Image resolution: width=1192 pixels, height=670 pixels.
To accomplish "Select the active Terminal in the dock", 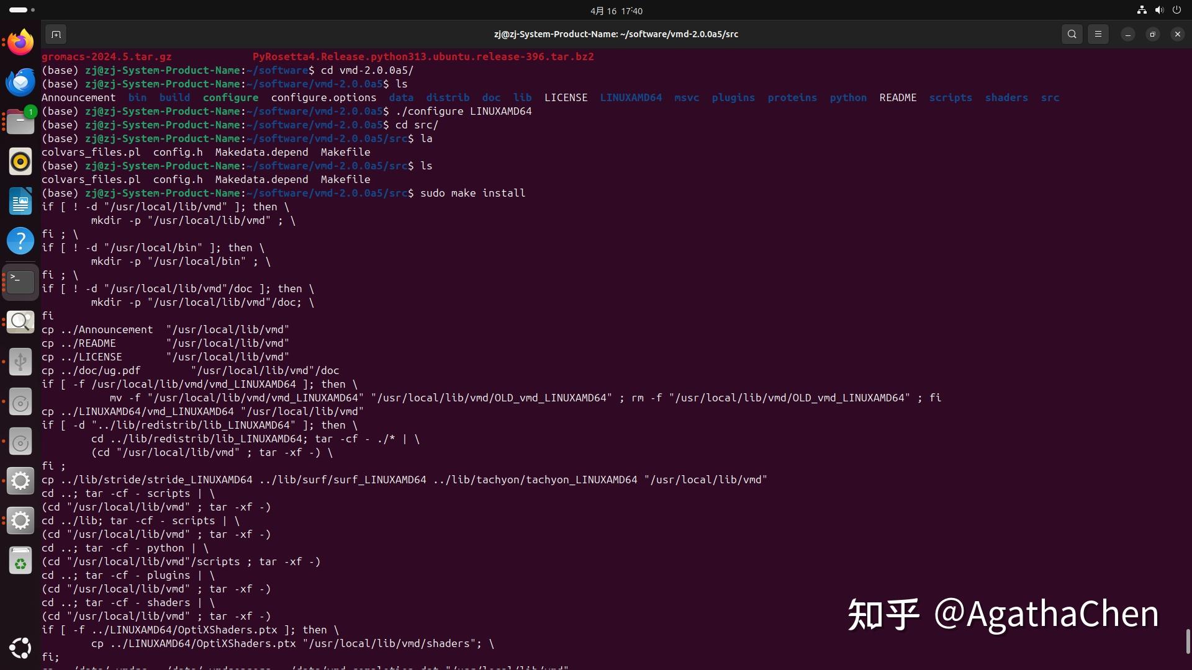I will click(x=20, y=281).
